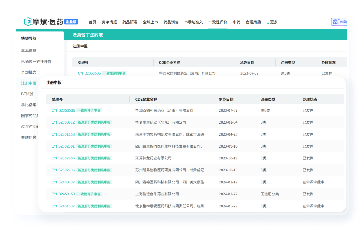
Task: Click the 摩熵医药 logo icon
Action: tap(27, 22)
